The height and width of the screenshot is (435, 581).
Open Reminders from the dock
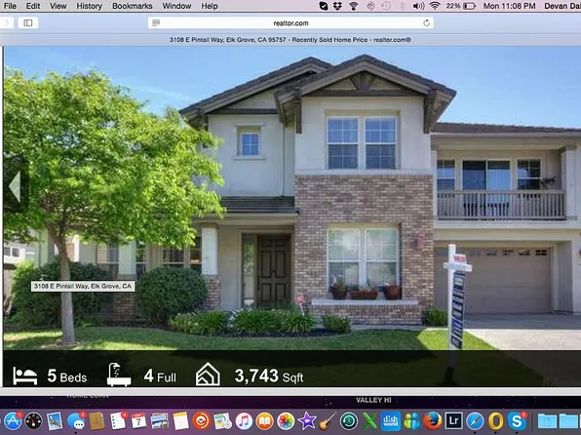coord(118,421)
